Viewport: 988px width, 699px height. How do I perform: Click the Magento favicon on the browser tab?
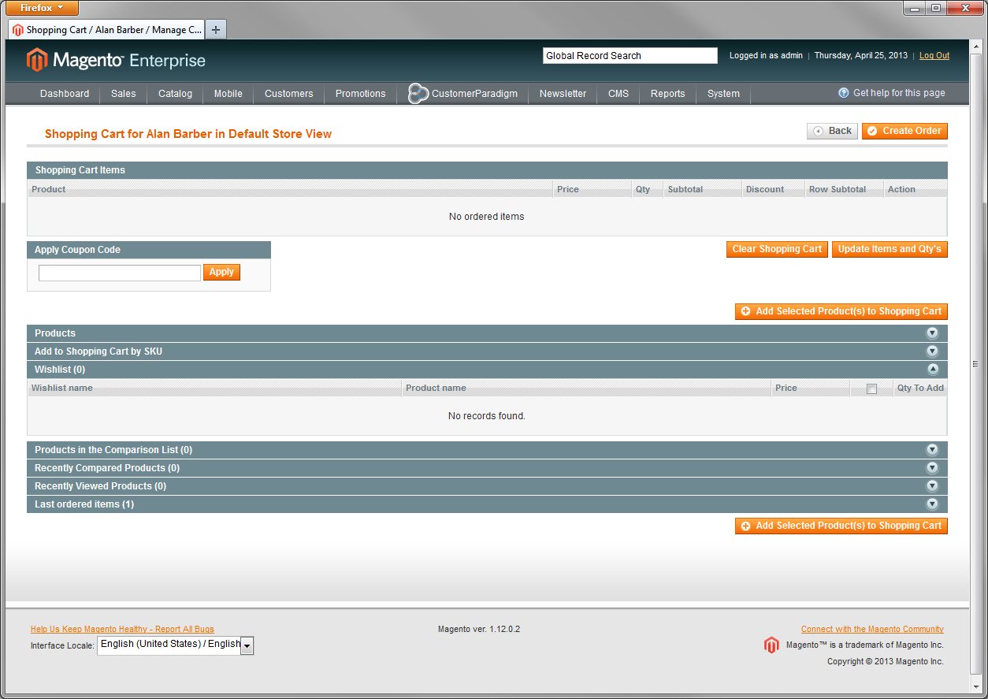point(18,30)
